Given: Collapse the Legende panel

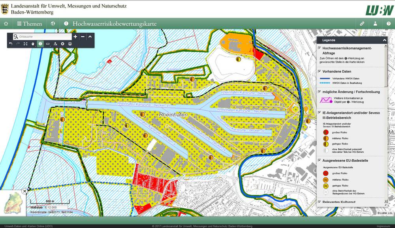Looking at the screenshot, I should pos(384,40).
